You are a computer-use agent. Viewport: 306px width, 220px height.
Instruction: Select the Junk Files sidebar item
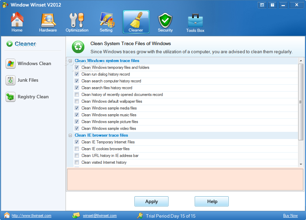[22, 80]
